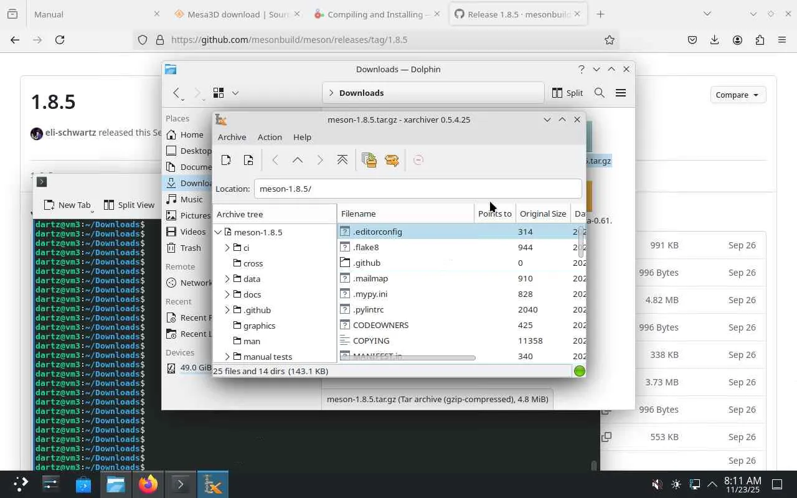Toggle Split View in Konsole
The width and height of the screenshot is (797, 498).
(x=129, y=205)
